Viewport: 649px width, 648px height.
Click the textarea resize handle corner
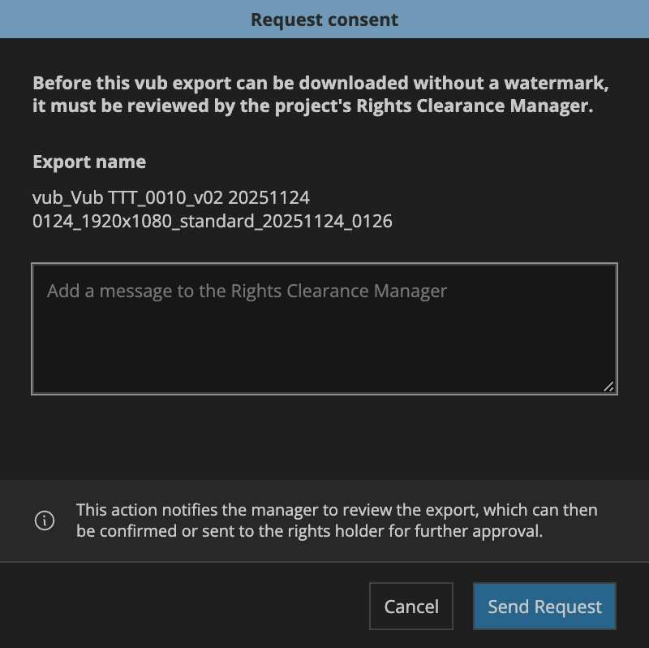click(x=608, y=387)
